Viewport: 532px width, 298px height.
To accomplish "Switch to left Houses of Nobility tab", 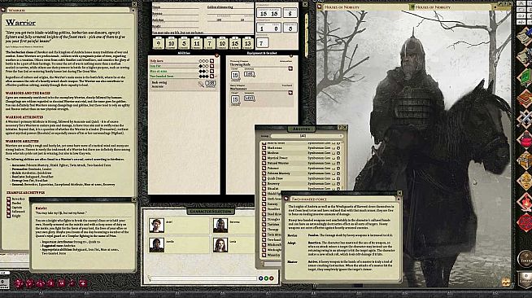I will tap(342, 7).
